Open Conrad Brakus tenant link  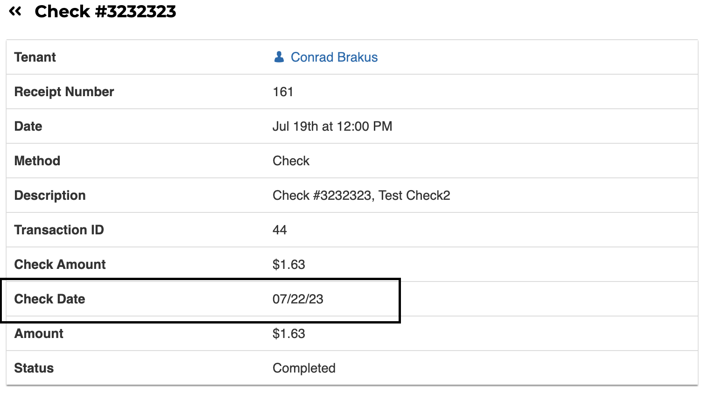334,57
